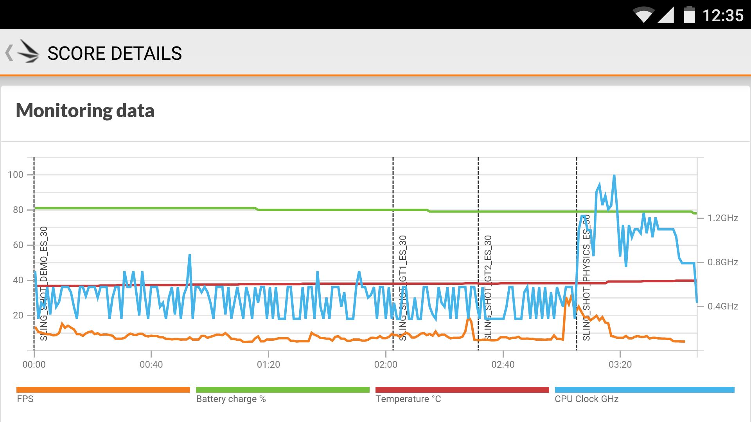
Task: Click the blue CPU Clock color bar
Action: 644,390
